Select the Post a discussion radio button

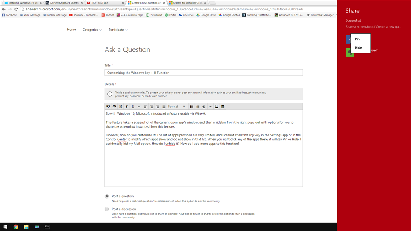click(x=107, y=209)
